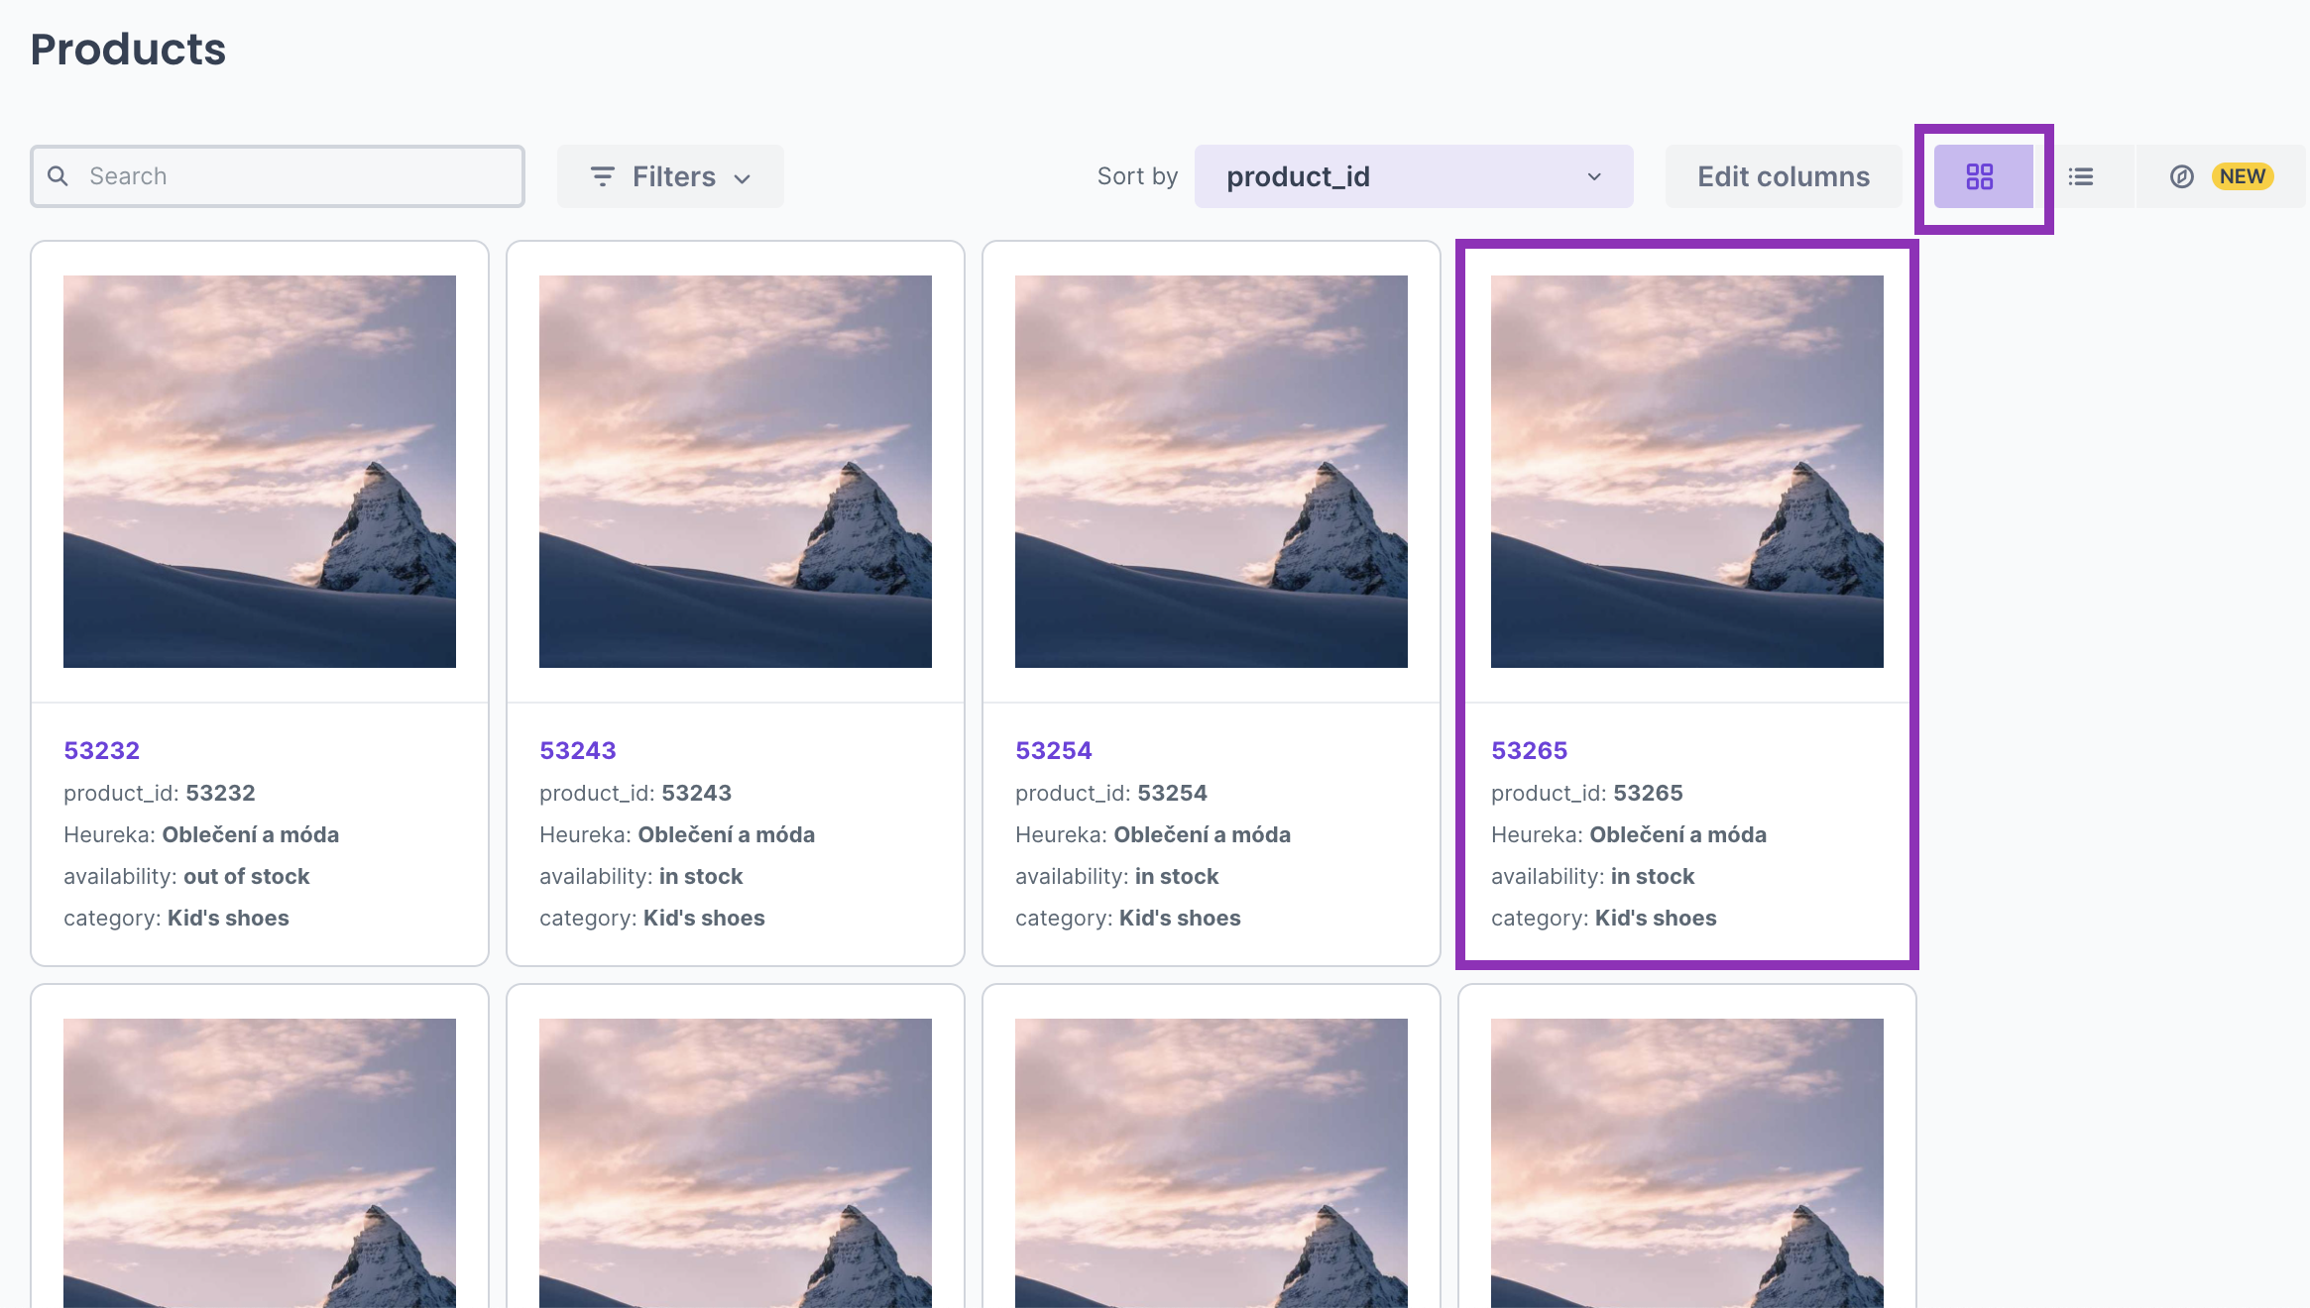The width and height of the screenshot is (2310, 1308).
Task: Click the NEW badge label
Action: point(2243,176)
